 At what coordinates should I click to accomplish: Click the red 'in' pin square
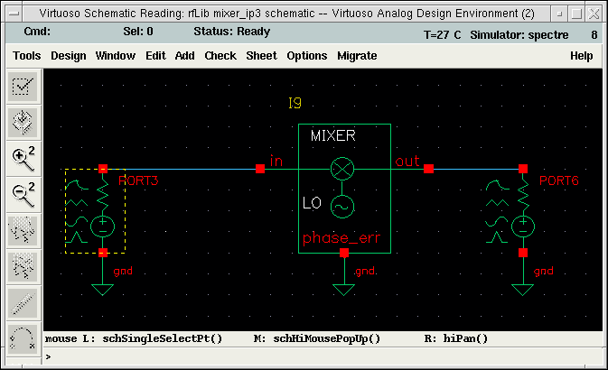(260, 169)
